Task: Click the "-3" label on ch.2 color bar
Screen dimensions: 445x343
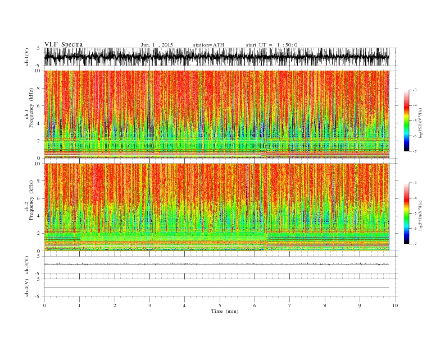Action: pos(415,183)
